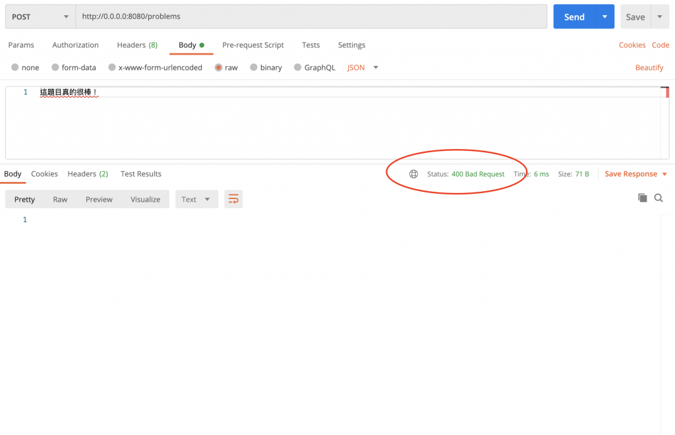Expand the Save button arrow menu
Image resolution: width=675 pixels, height=435 pixels.
(660, 16)
